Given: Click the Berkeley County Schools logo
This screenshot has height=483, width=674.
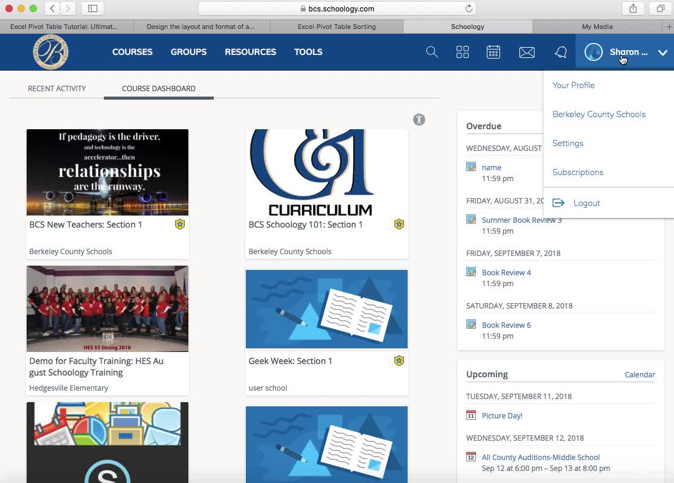Looking at the screenshot, I should 51,52.
